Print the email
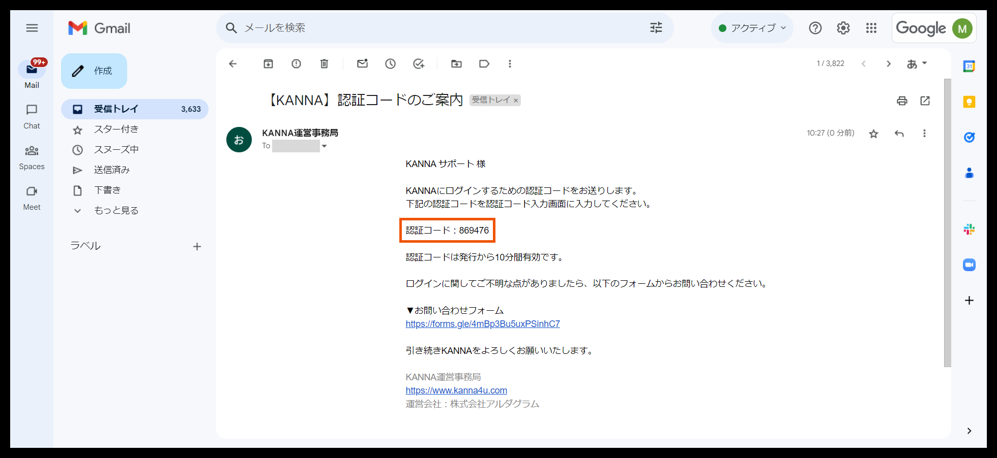Image resolution: width=997 pixels, height=458 pixels. click(x=902, y=101)
